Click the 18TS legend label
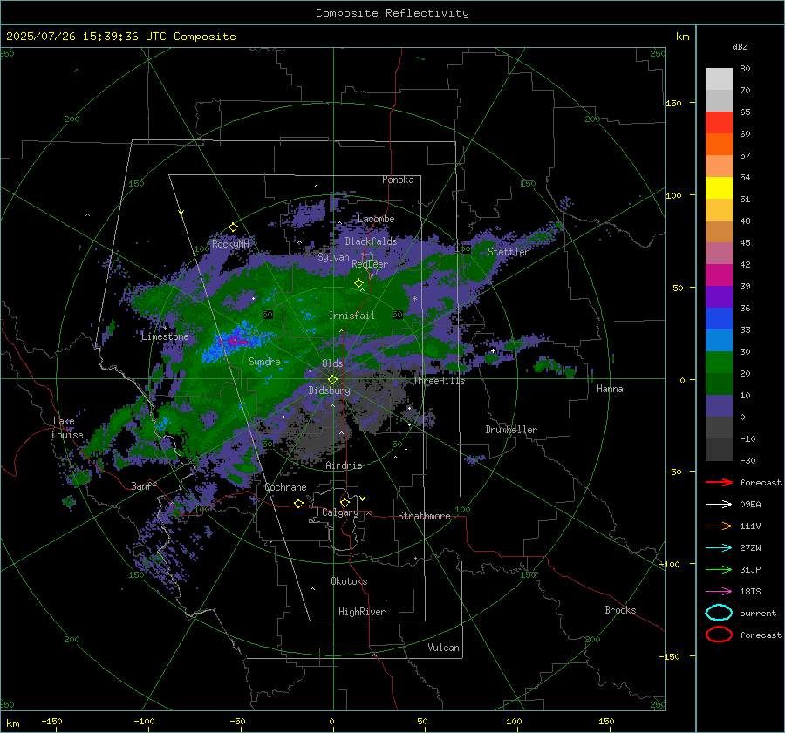Image resolution: width=785 pixels, height=733 pixels. pos(750,592)
